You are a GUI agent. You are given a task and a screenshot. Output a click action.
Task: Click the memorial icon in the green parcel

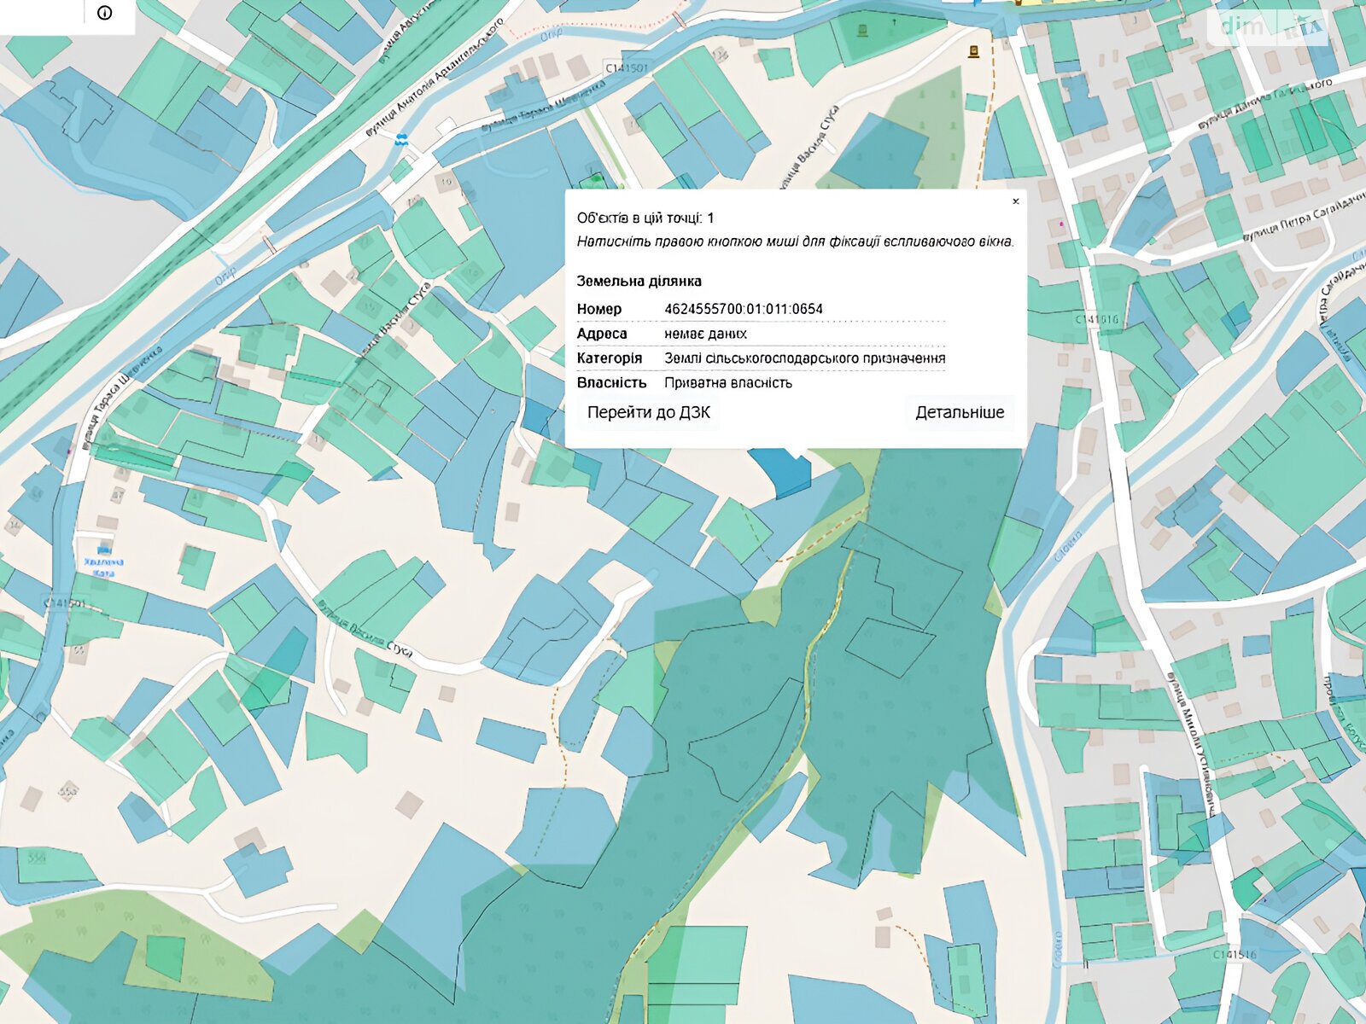pyautogui.click(x=862, y=32)
